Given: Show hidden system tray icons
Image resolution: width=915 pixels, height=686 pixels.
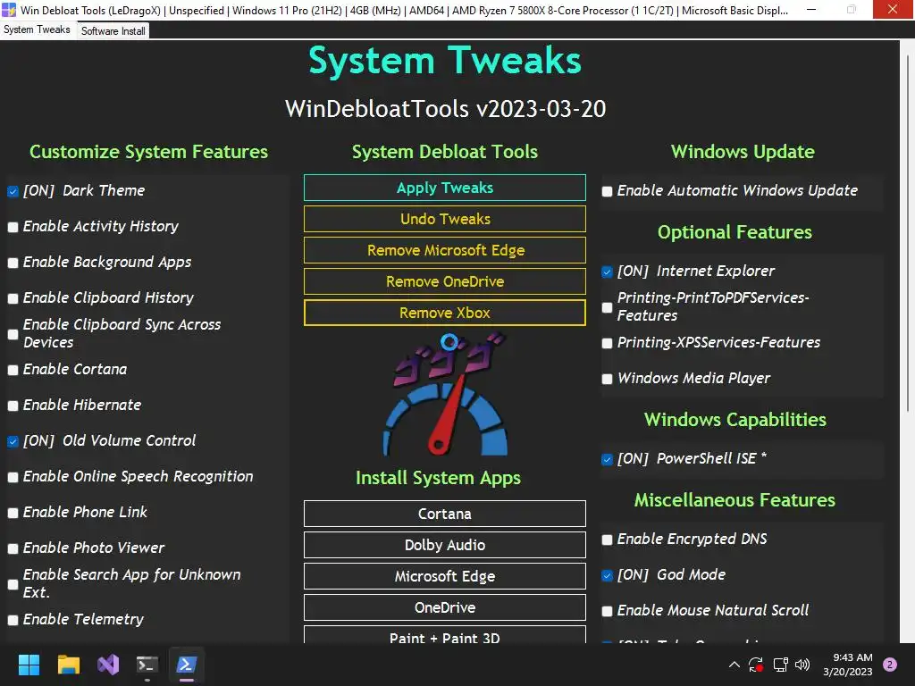Looking at the screenshot, I should click(735, 665).
